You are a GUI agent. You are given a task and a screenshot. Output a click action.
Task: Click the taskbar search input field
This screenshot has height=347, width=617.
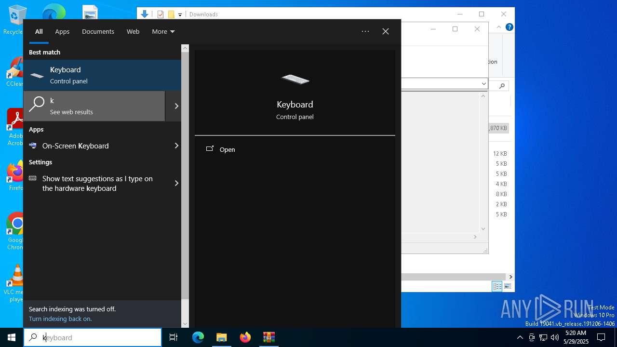[93, 337]
